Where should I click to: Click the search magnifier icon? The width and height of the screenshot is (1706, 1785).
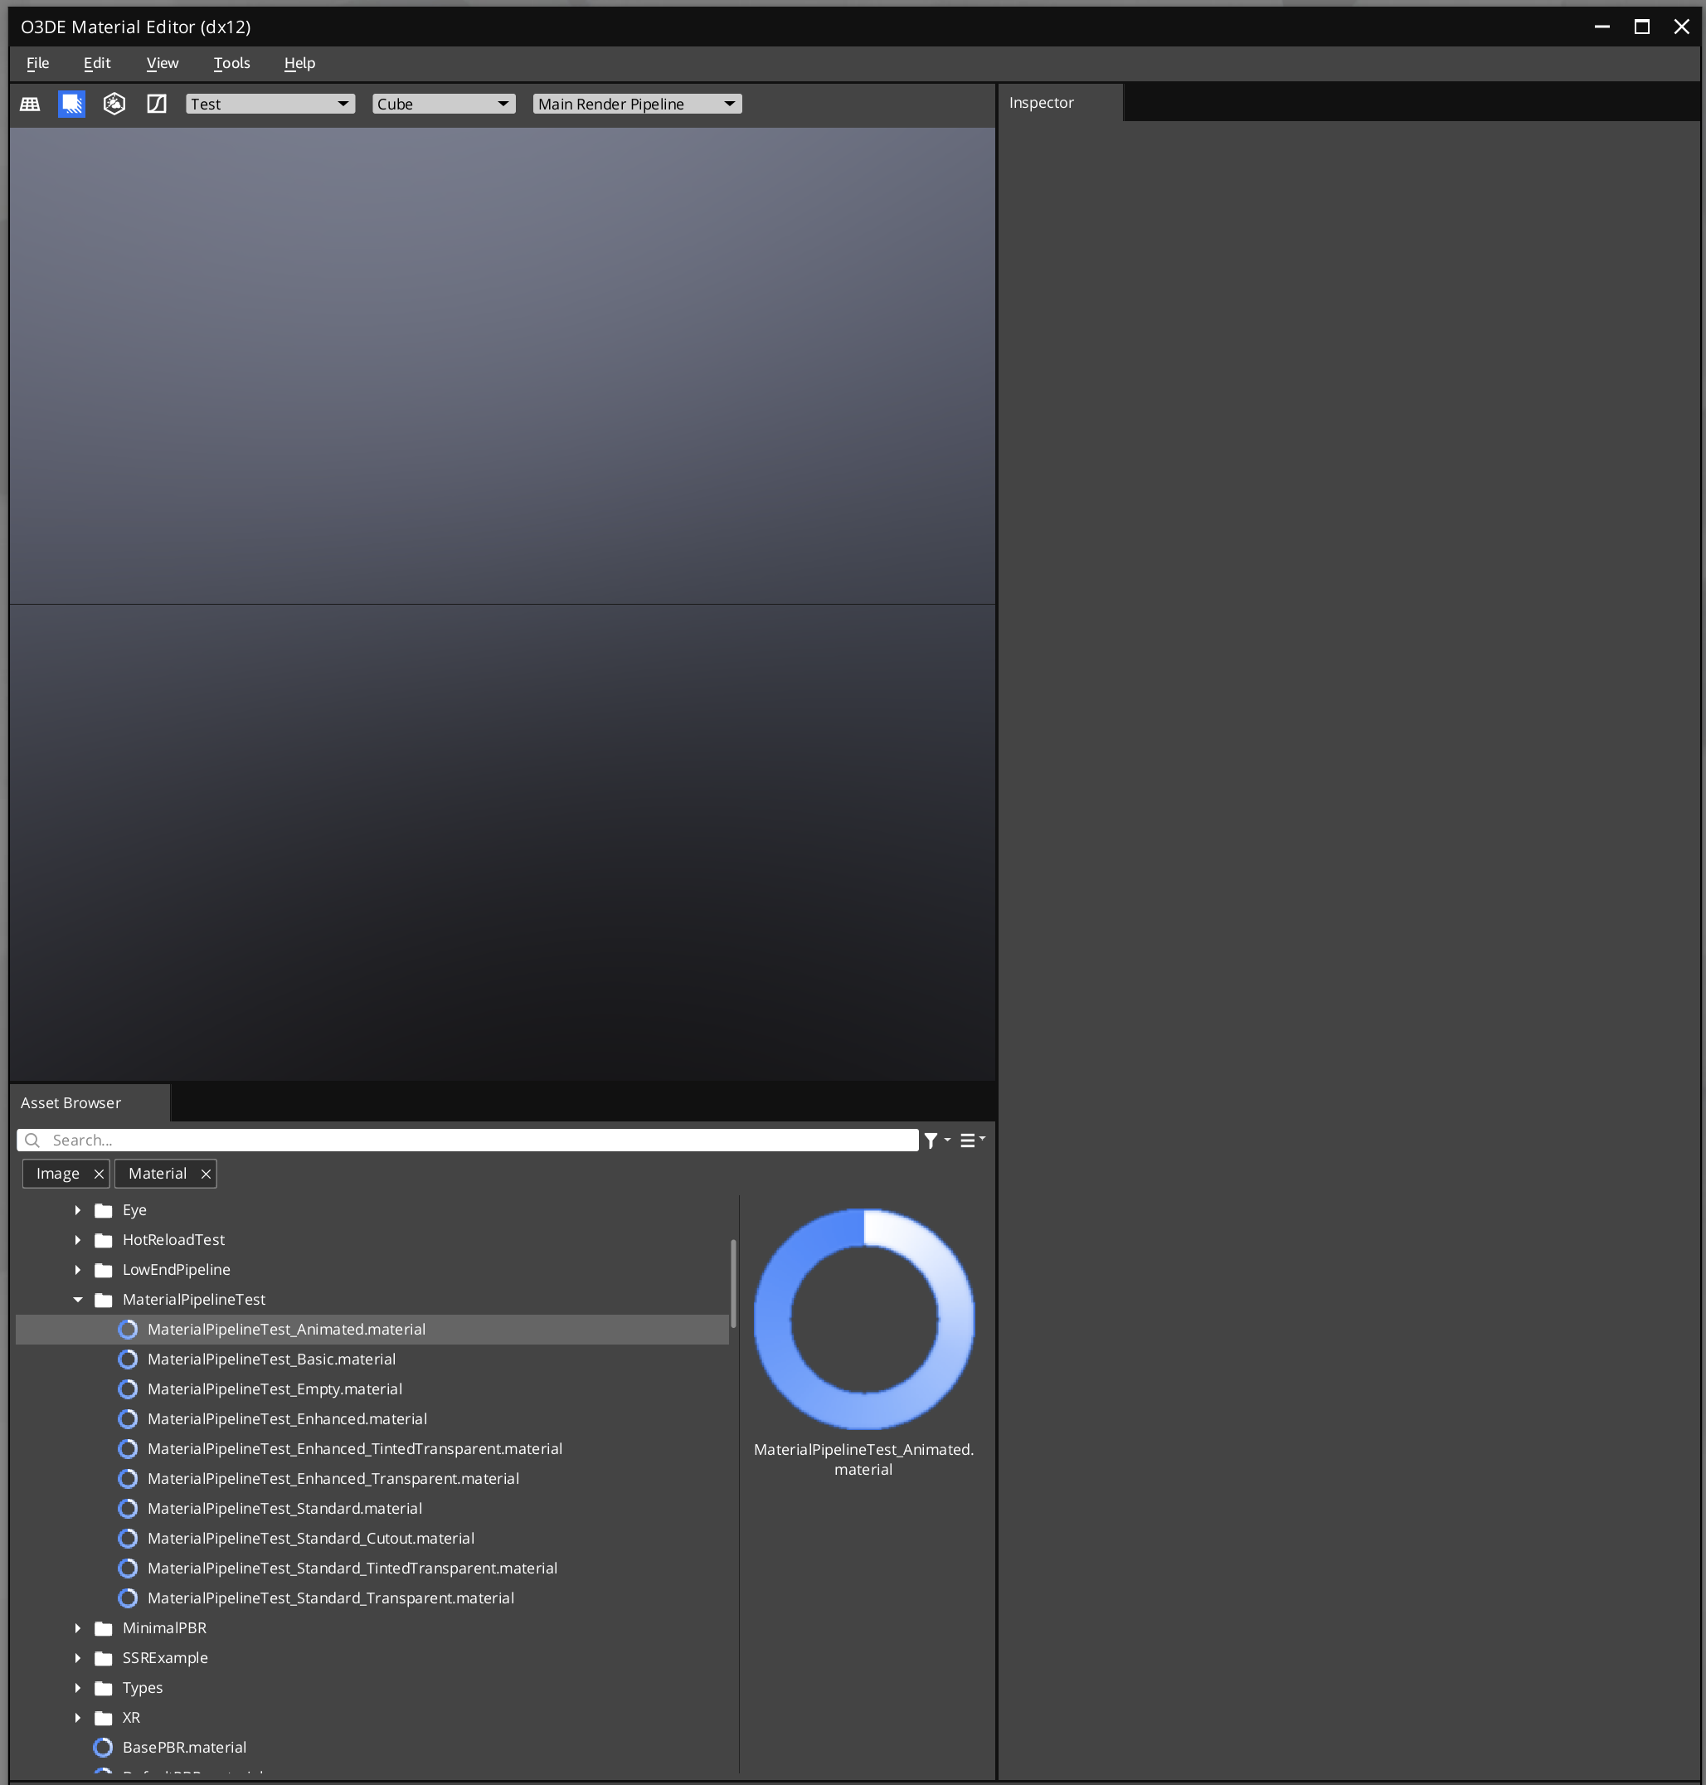(x=32, y=1140)
